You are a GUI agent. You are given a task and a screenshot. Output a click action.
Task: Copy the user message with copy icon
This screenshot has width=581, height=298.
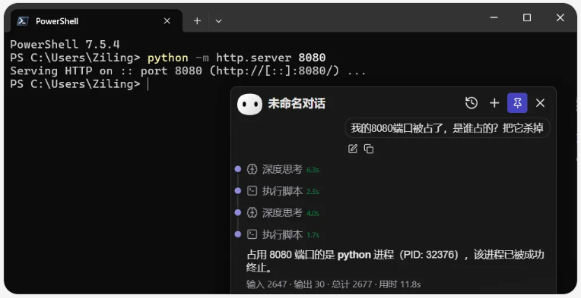369,149
